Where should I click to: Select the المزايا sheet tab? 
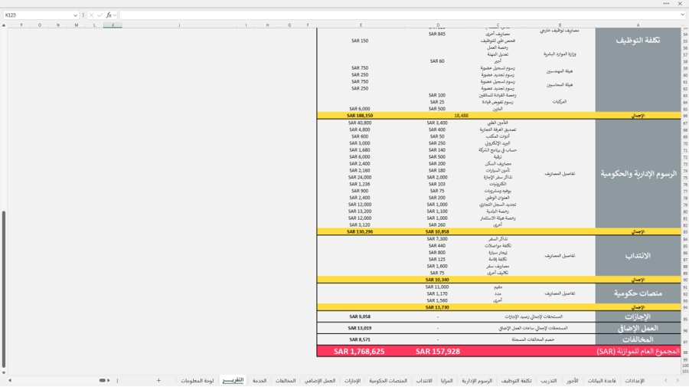tap(446, 380)
